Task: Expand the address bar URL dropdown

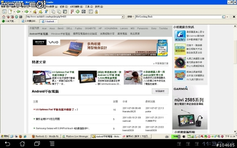Action: [123, 17]
